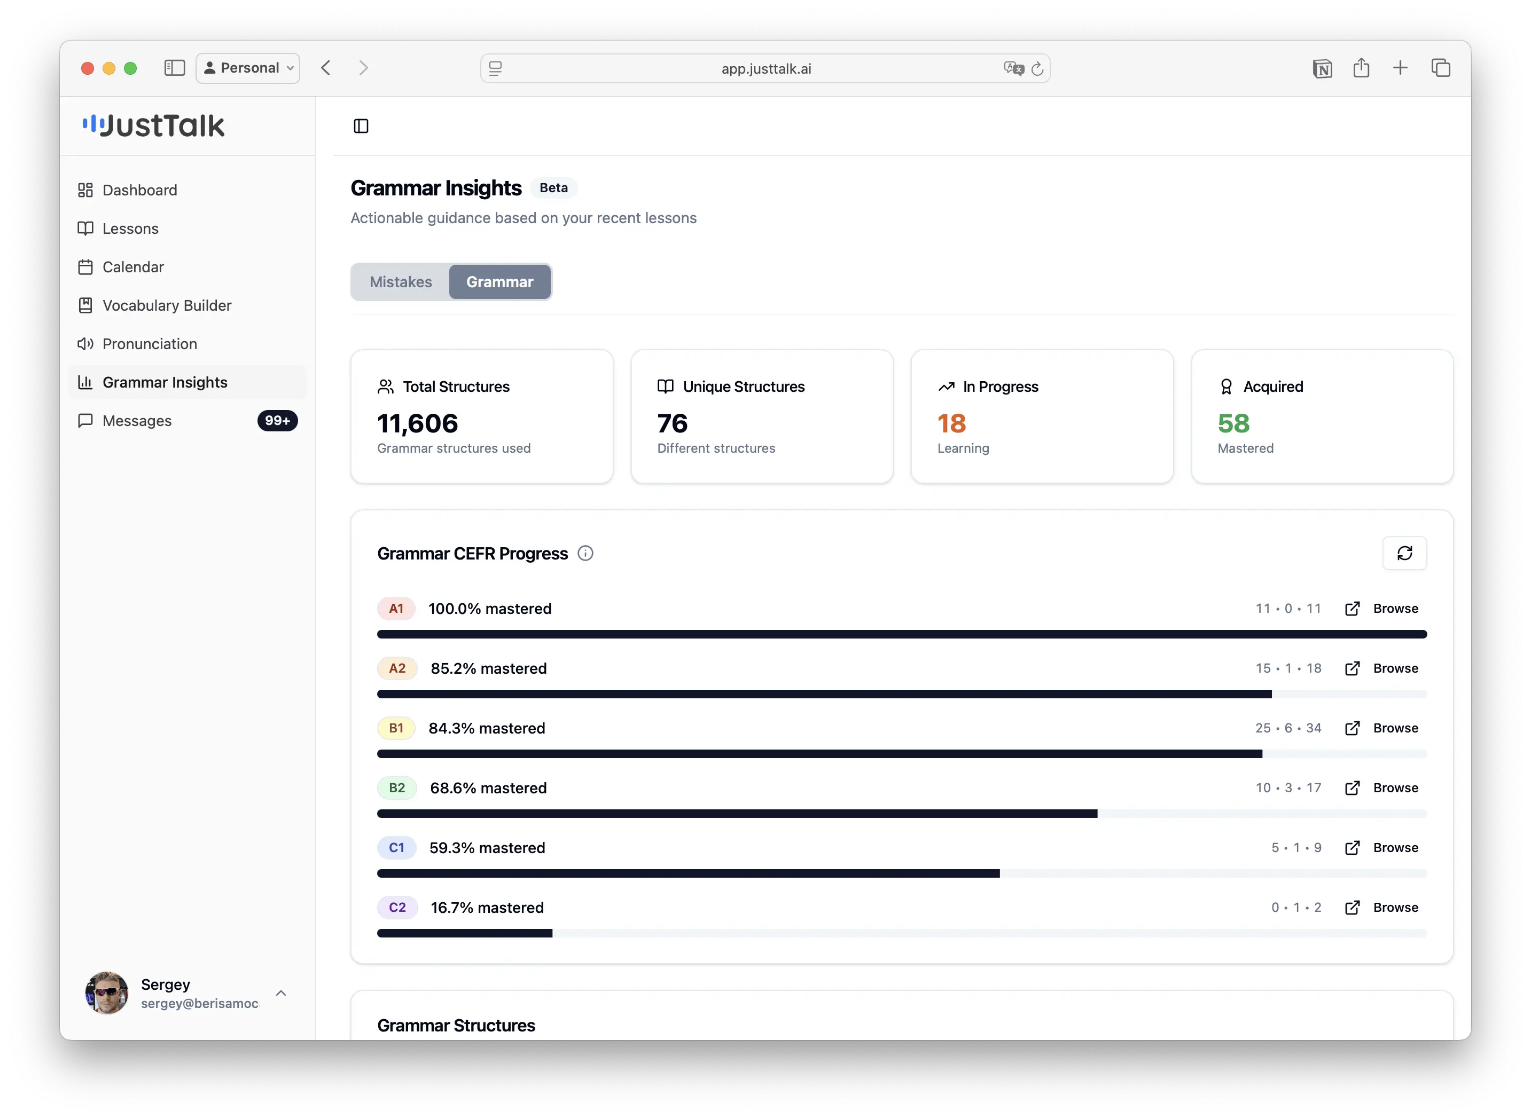Click the '85.2% mastered' text
The image size is (1531, 1119).
click(489, 668)
